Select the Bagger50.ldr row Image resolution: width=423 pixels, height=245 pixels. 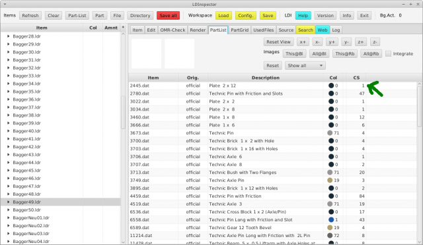(60, 210)
